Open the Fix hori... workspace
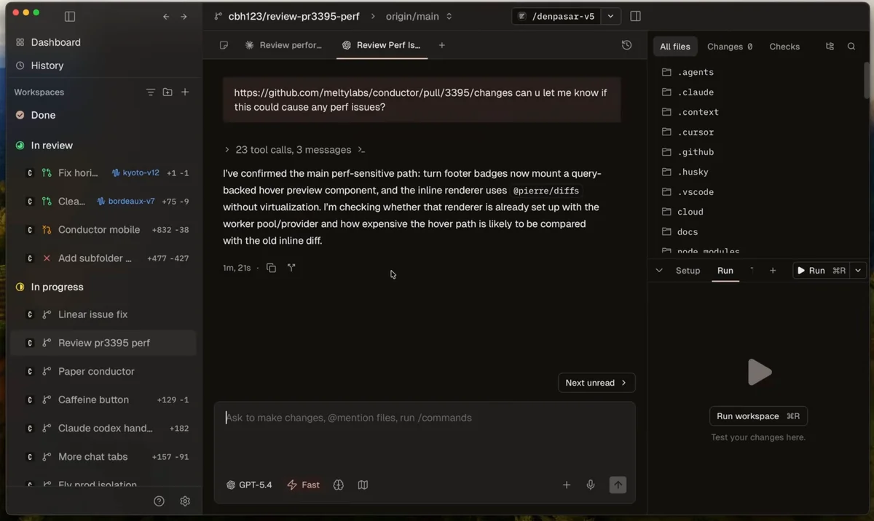Image resolution: width=874 pixels, height=521 pixels. pos(103,173)
